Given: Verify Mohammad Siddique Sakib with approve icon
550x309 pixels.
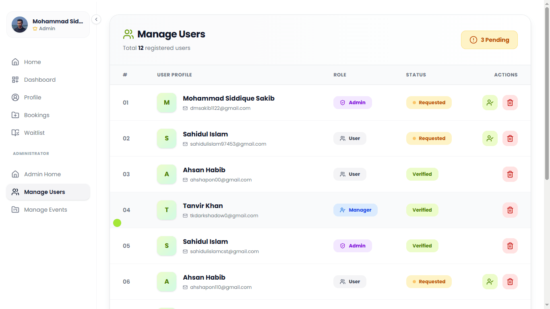Looking at the screenshot, I should 490,103.
